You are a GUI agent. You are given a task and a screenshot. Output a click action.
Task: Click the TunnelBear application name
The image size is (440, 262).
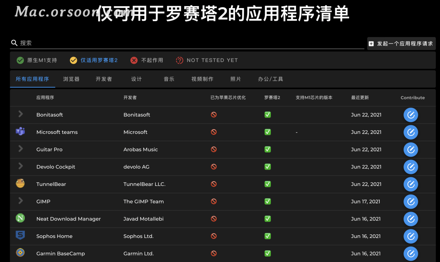[51, 184]
